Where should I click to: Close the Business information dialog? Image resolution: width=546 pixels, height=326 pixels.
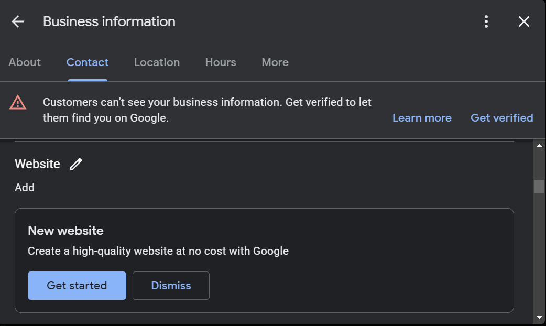coord(523,21)
